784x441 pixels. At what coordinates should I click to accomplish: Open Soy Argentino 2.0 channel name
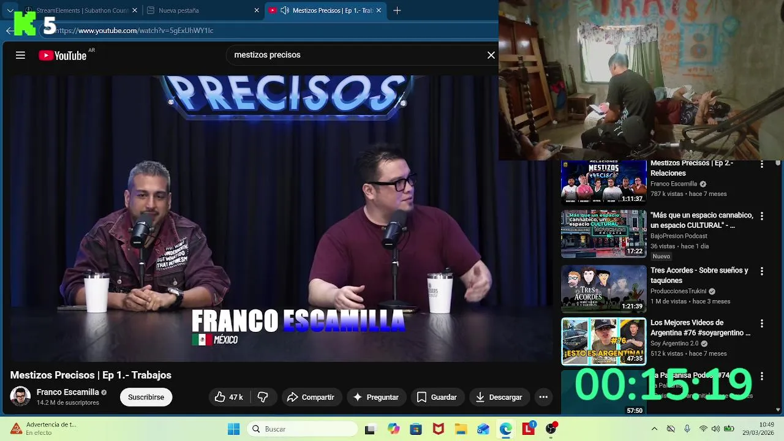tap(674, 344)
